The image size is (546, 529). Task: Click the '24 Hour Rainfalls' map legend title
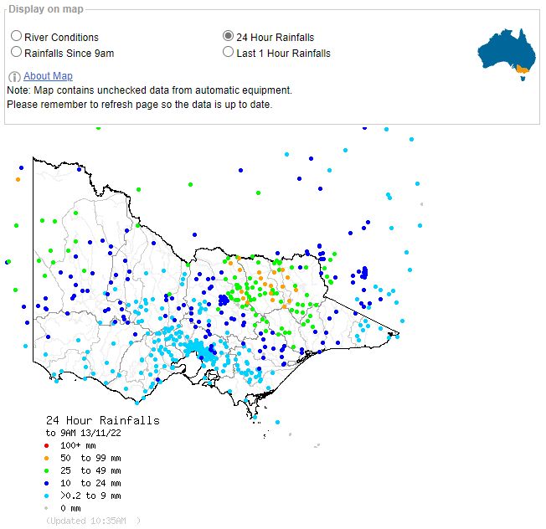click(103, 420)
